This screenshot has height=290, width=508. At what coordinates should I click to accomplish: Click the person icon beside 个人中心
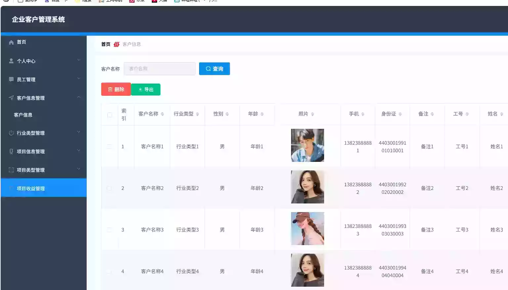pos(11,61)
